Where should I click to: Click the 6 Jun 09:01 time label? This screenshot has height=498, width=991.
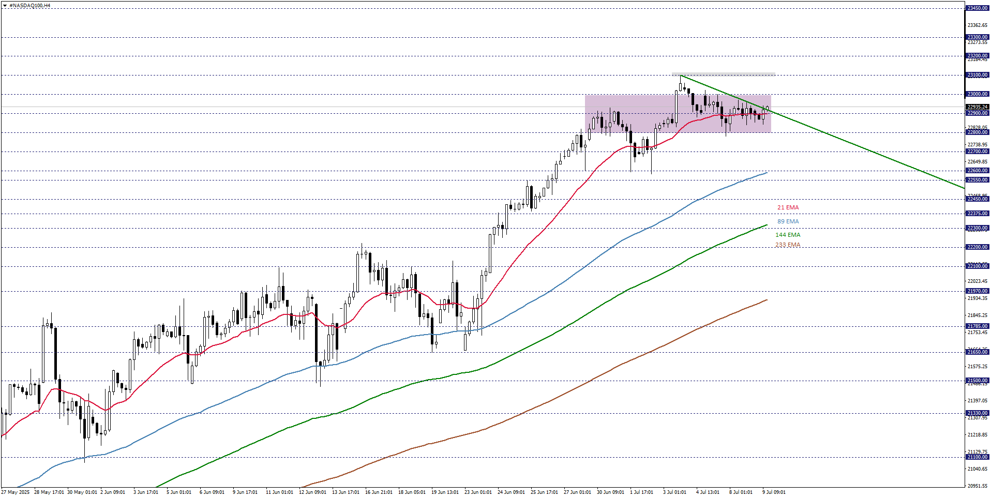212,492
